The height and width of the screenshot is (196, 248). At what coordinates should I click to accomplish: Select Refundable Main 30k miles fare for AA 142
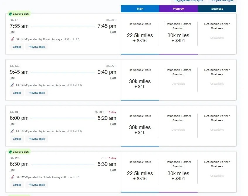tap(140, 79)
